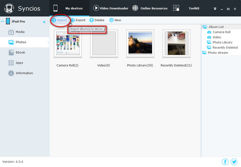Select iPad Pro device name
Viewport: 241px width, 167px height.
[18, 21]
